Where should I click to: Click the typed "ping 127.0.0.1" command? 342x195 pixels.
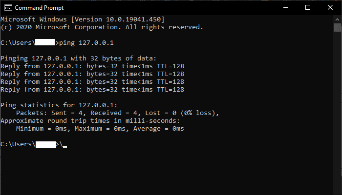[86, 43]
